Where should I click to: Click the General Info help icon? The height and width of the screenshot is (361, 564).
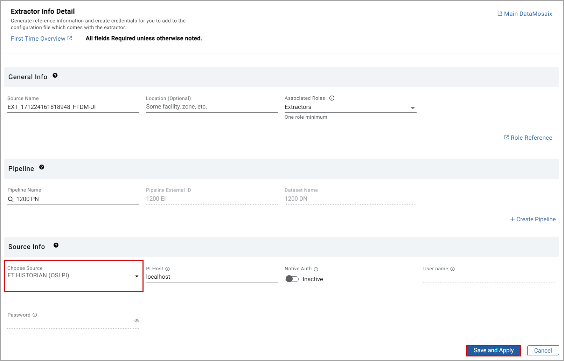55,76
